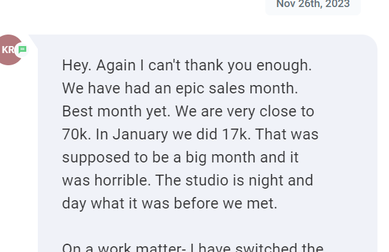
Task: Click the words "was horrible."
Action: pyautogui.click(x=106, y=180)
